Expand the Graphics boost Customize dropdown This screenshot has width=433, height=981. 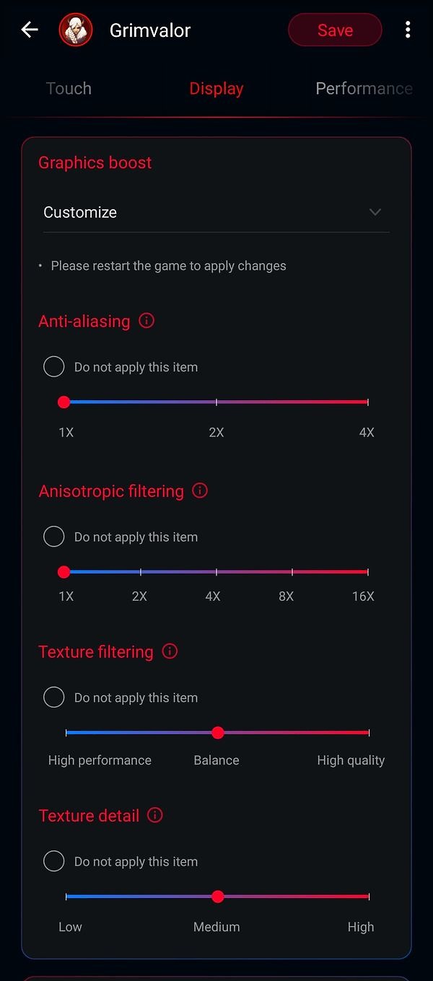pyautogui.click(x=216, y=212)
